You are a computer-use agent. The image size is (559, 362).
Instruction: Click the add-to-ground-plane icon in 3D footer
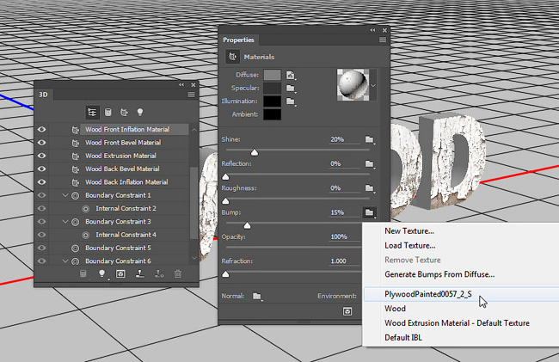click(x=139, y=273)
